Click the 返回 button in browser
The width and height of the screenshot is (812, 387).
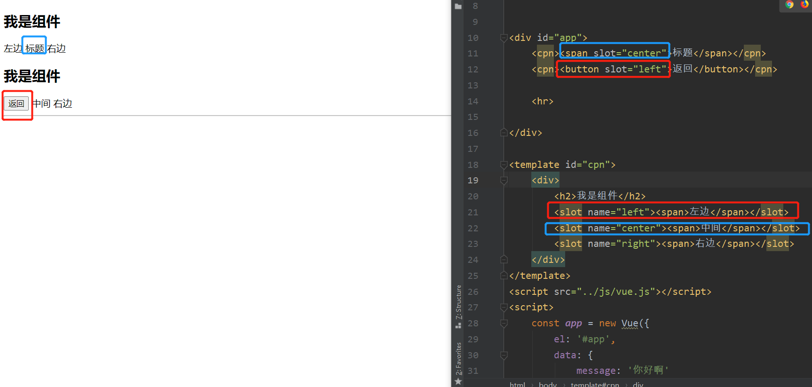[16, 103]
